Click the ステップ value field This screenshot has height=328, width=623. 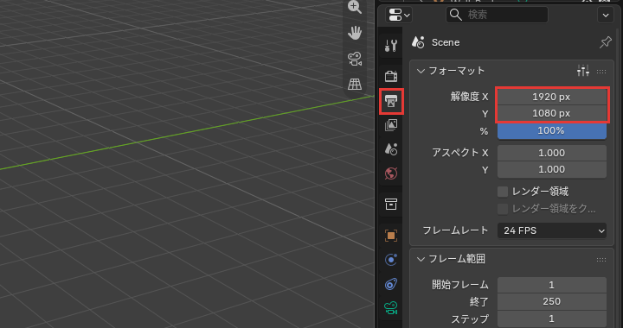click(x=552, y=319)
